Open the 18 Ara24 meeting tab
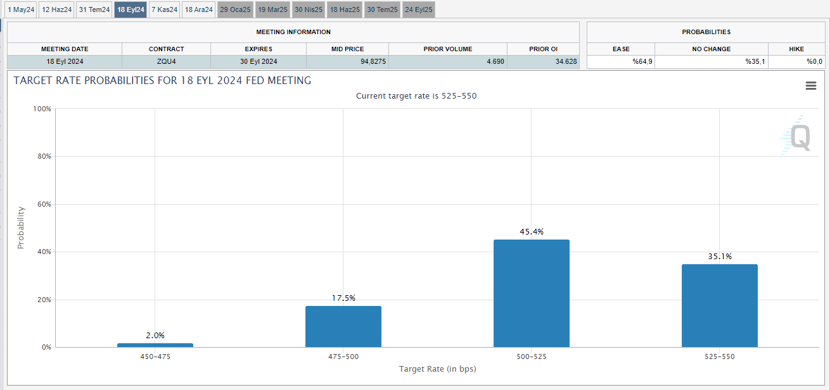Screen dimensions: 830x390 point(198,9)
